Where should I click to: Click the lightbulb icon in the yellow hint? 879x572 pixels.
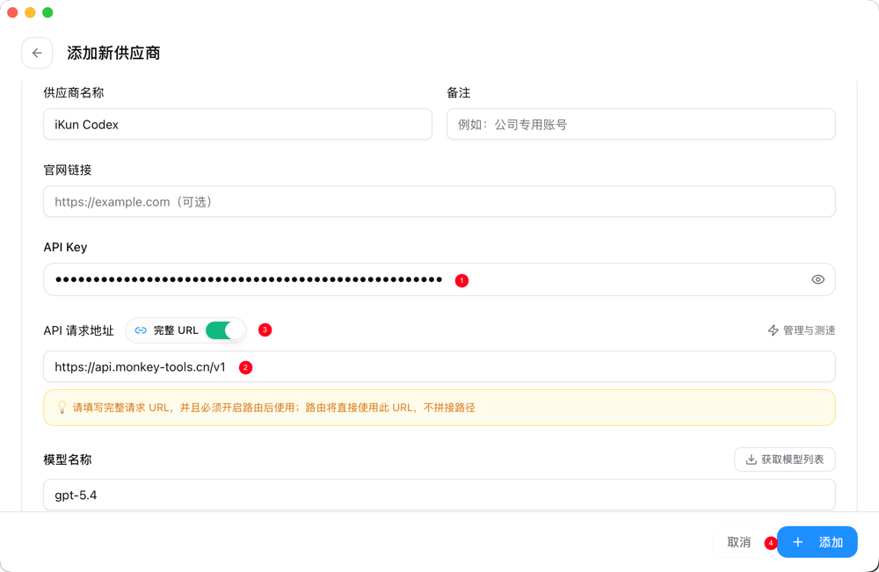(62, 408)
